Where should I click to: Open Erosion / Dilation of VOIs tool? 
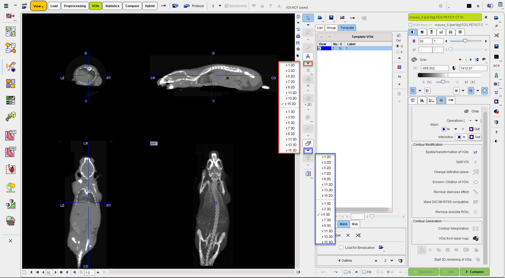click(x=475, y=182)
